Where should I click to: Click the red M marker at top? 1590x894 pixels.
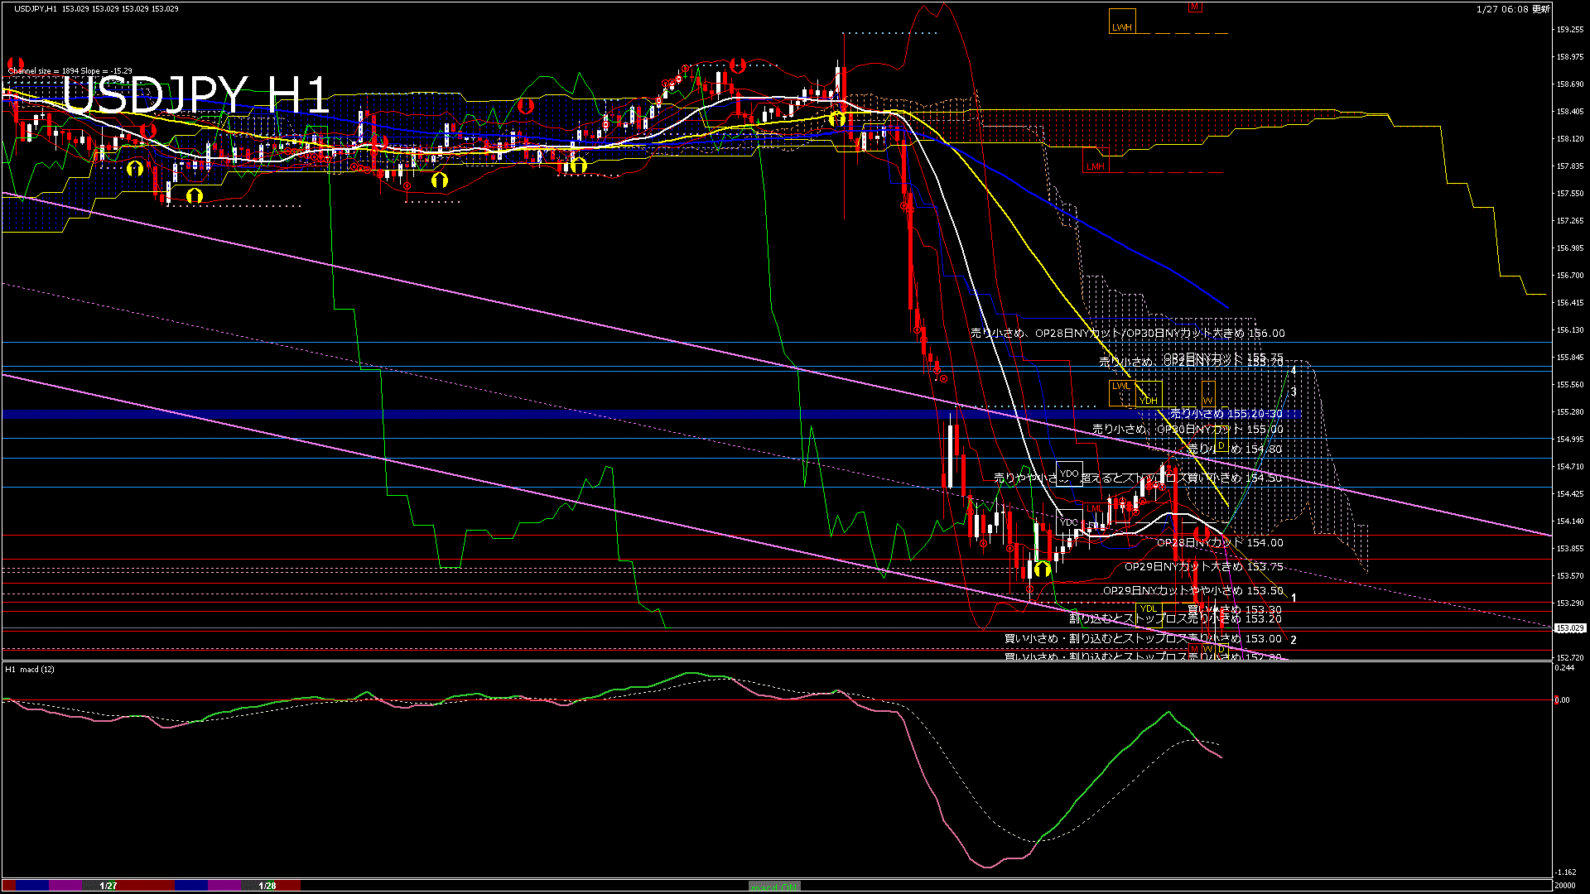[1194, 7]
